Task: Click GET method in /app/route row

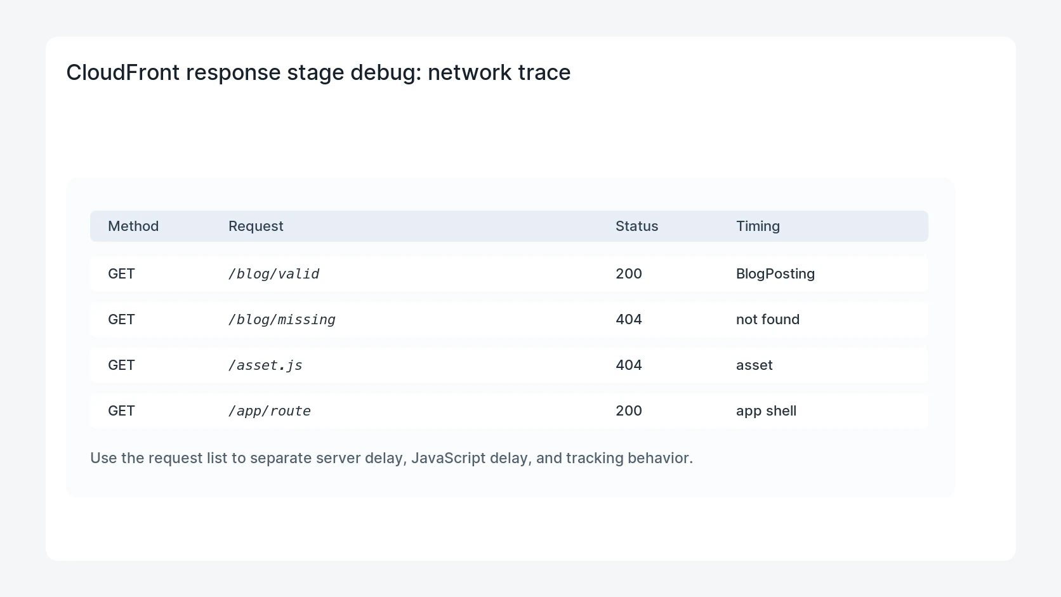Action: pyautogui.click(x=121, y=410)
